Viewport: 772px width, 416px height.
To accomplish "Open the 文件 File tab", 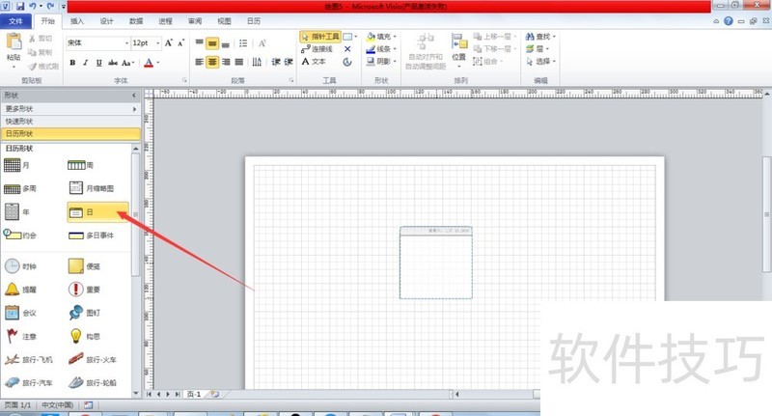I will [15, 21].
